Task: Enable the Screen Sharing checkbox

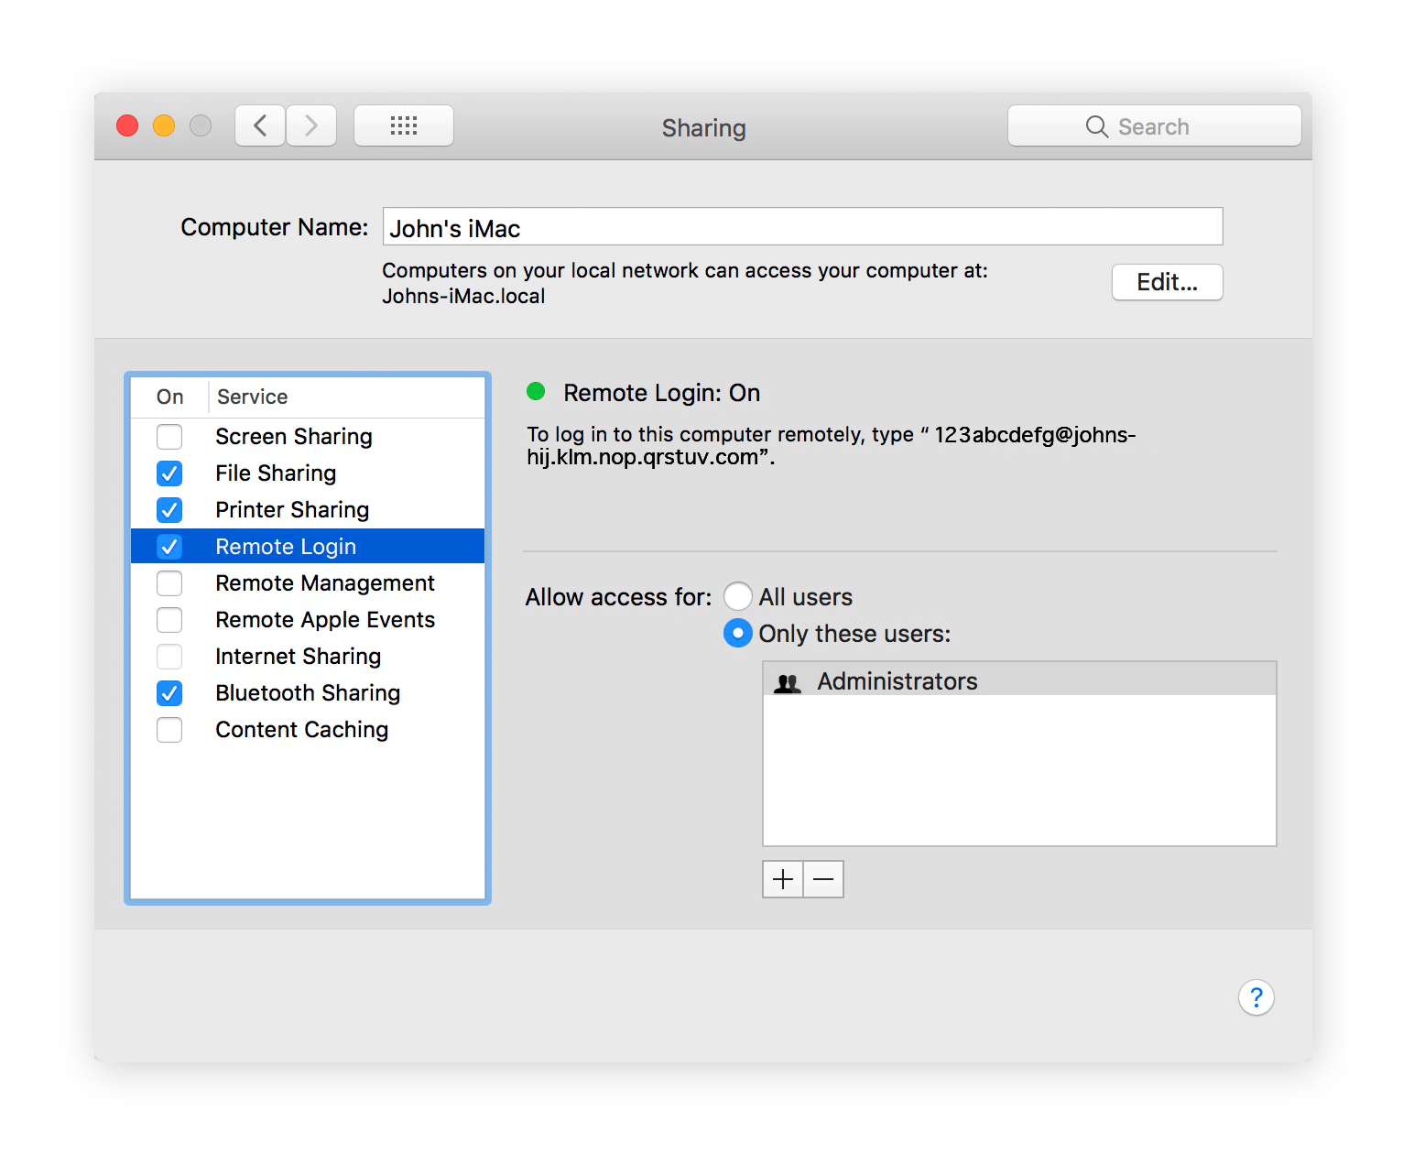Action: 169,437
